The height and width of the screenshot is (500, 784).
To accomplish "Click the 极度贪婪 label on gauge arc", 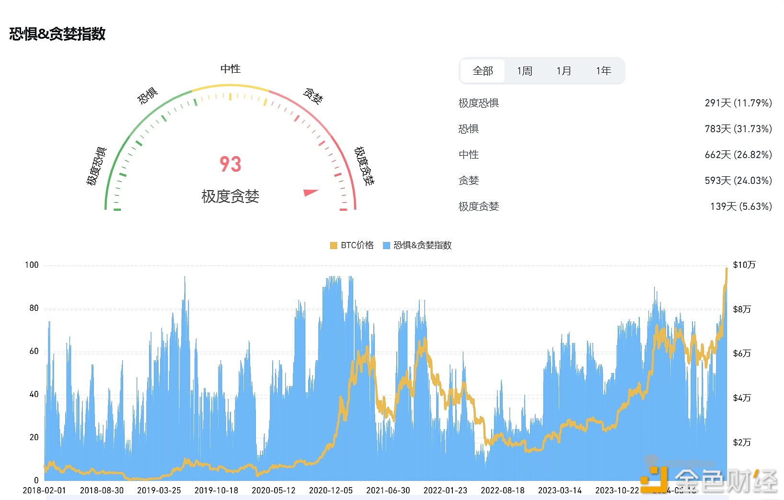I will [364, 166].
